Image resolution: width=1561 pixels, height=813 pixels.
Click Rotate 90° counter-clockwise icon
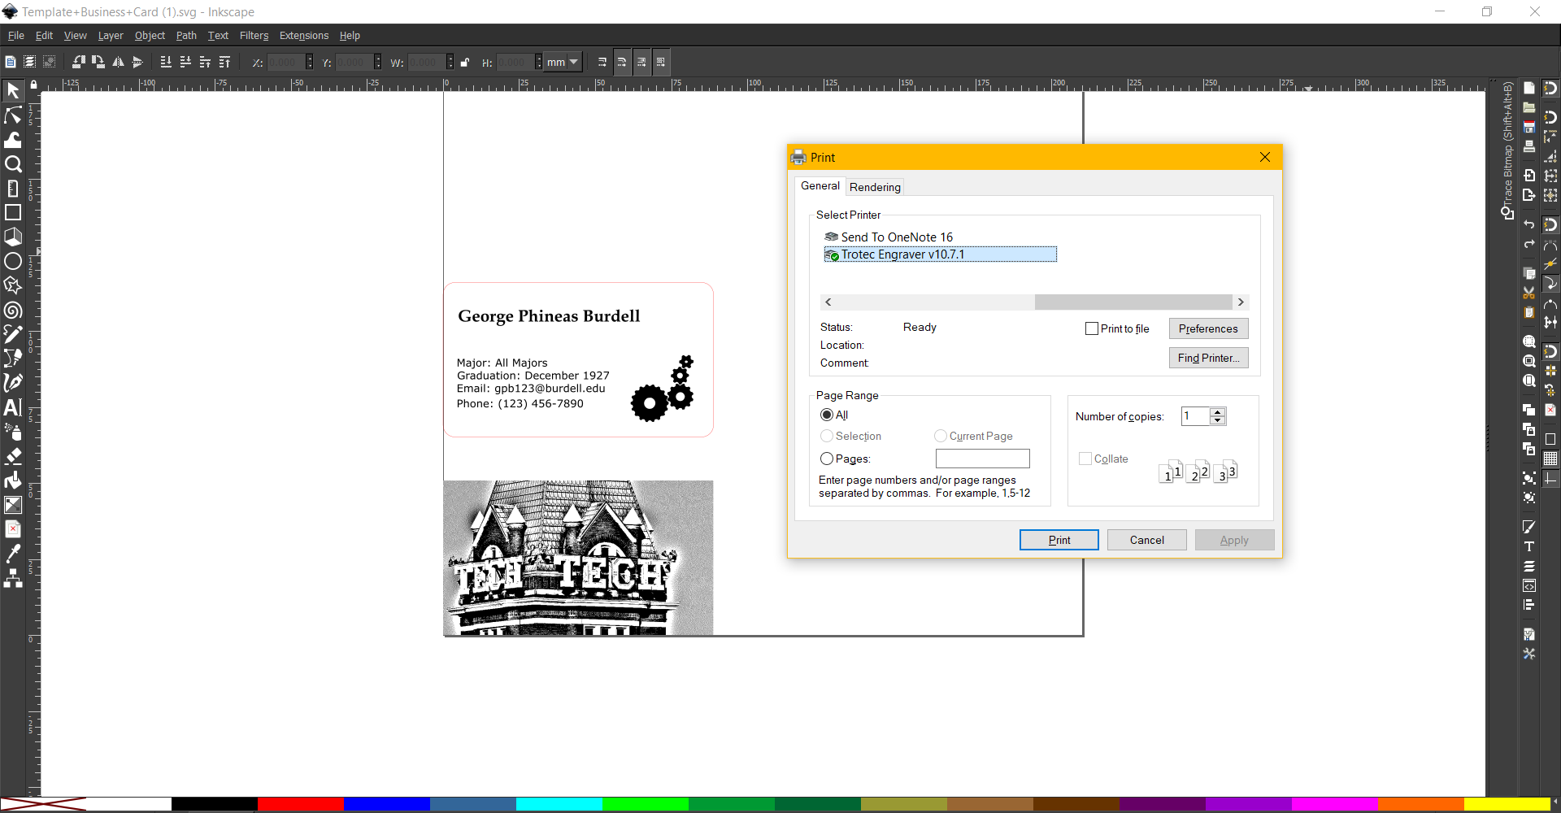[x=79, y=62]
